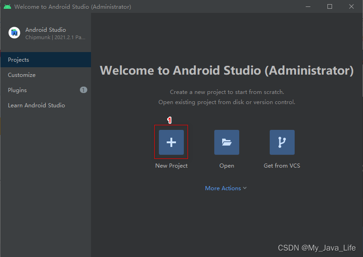Screen dimensions: 363x257
Task: Click the Chipmunk 2021.2.1 version text
Action: pos(55,37)
